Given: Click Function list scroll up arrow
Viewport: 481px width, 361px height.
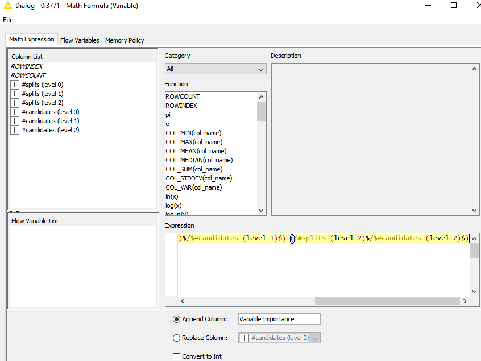Looking at the screenshot, I should [x=261, y=97].
